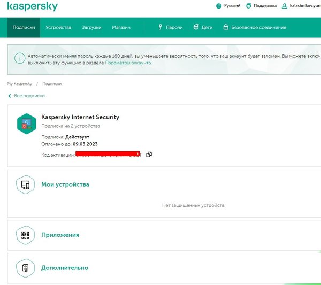Click the Код активации label
The image size is (321, 285).
pyautogui.click(x=58, y=155)
